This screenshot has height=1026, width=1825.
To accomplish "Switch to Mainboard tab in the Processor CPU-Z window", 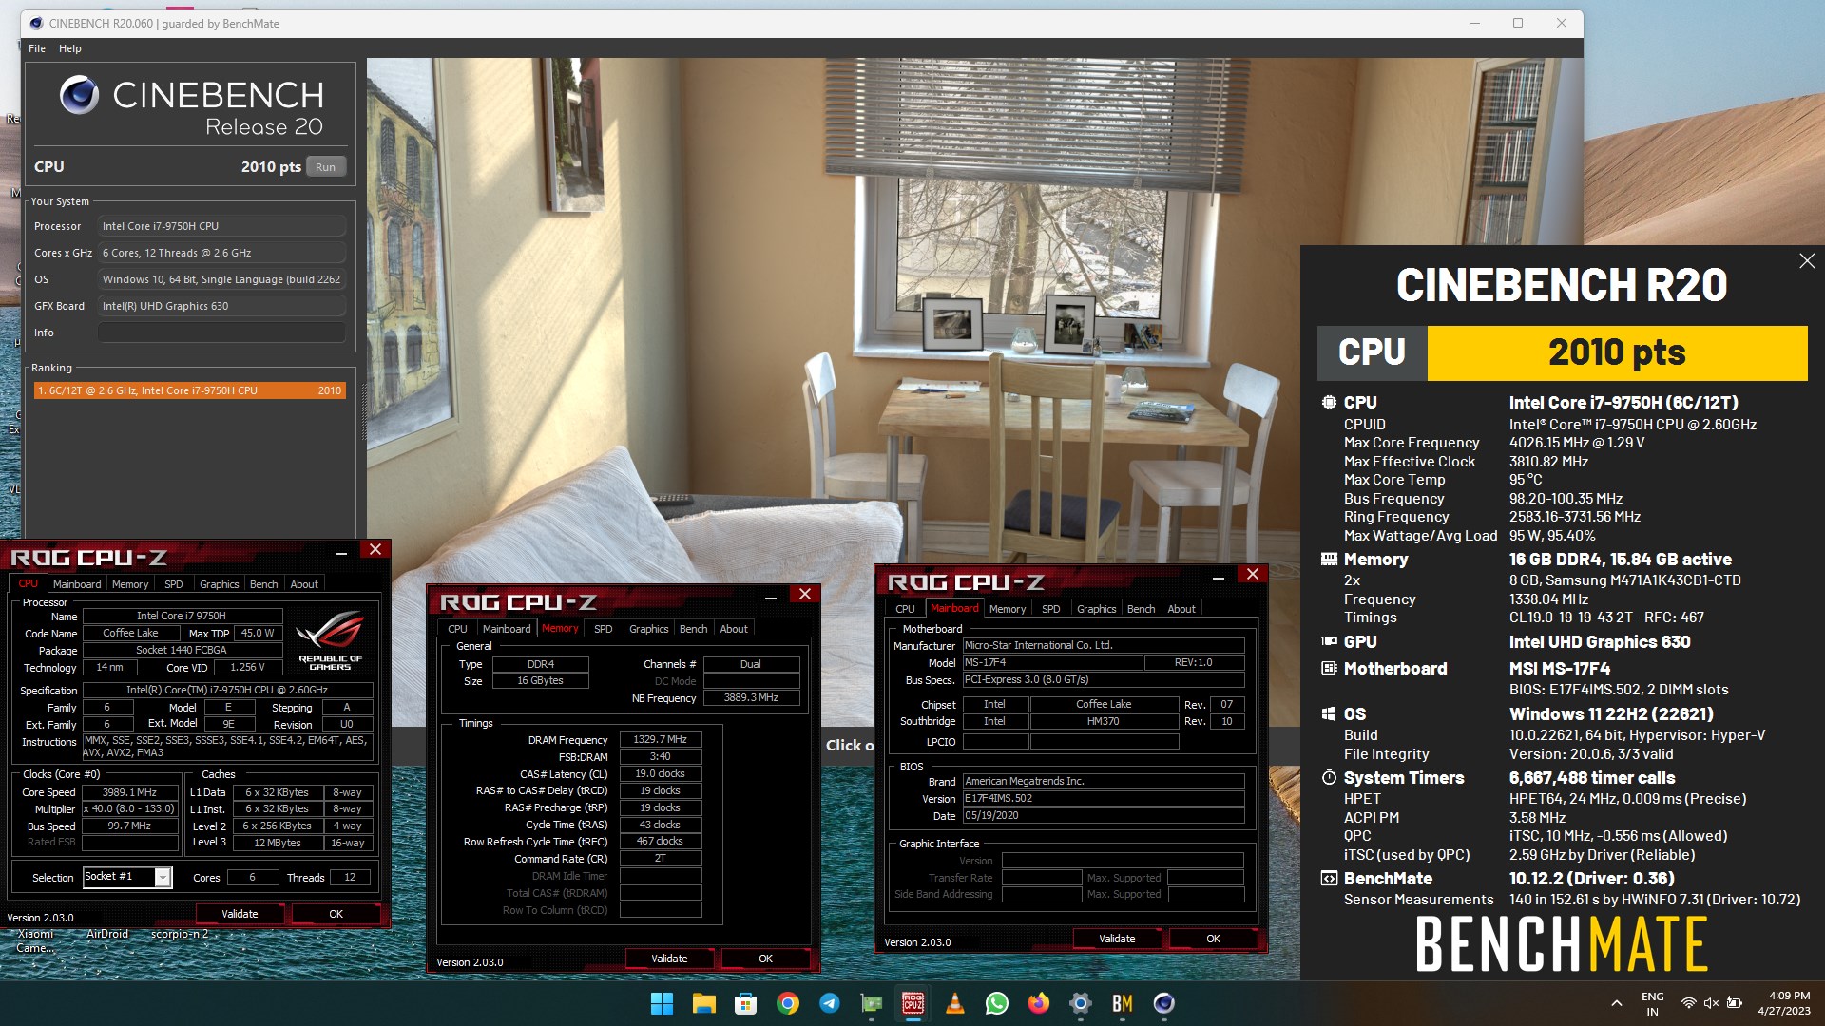I will [x=77, y=584].
